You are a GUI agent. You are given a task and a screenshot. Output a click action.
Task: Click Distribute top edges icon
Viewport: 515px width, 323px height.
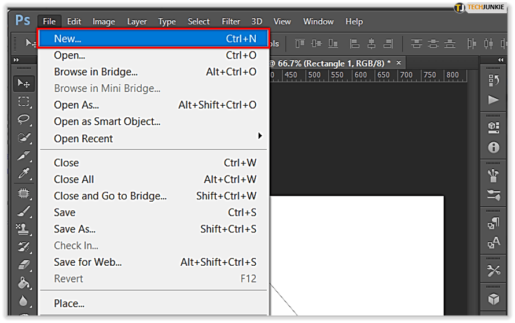417,43
